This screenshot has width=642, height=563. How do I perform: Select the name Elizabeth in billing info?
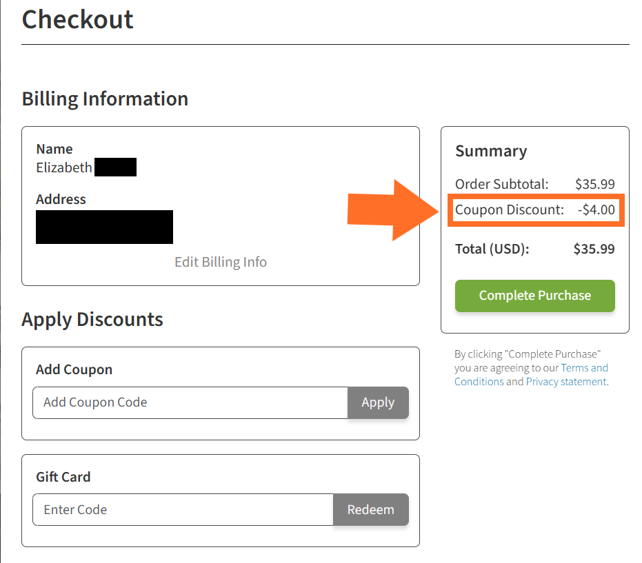click(x=64, y=167)
